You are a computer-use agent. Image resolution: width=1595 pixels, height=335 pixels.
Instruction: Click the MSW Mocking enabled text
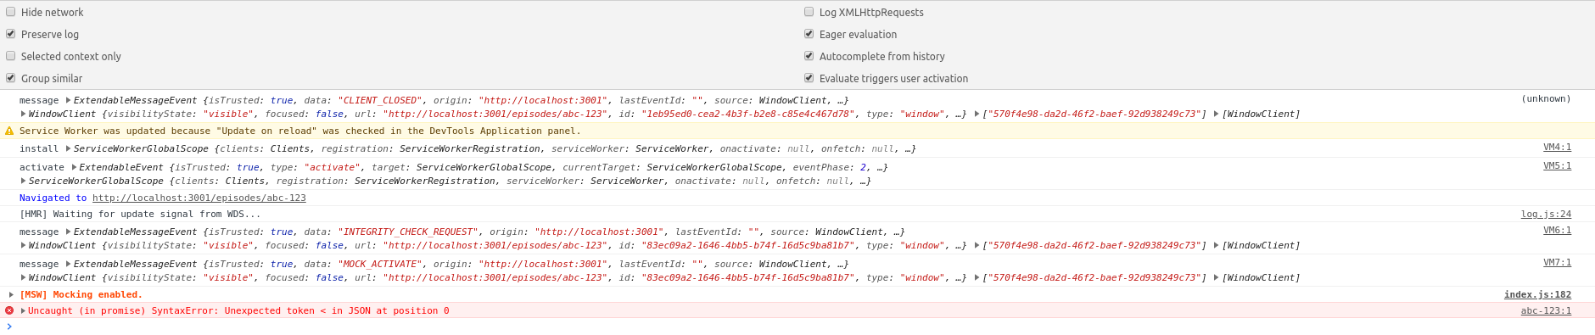click(81, 294)
